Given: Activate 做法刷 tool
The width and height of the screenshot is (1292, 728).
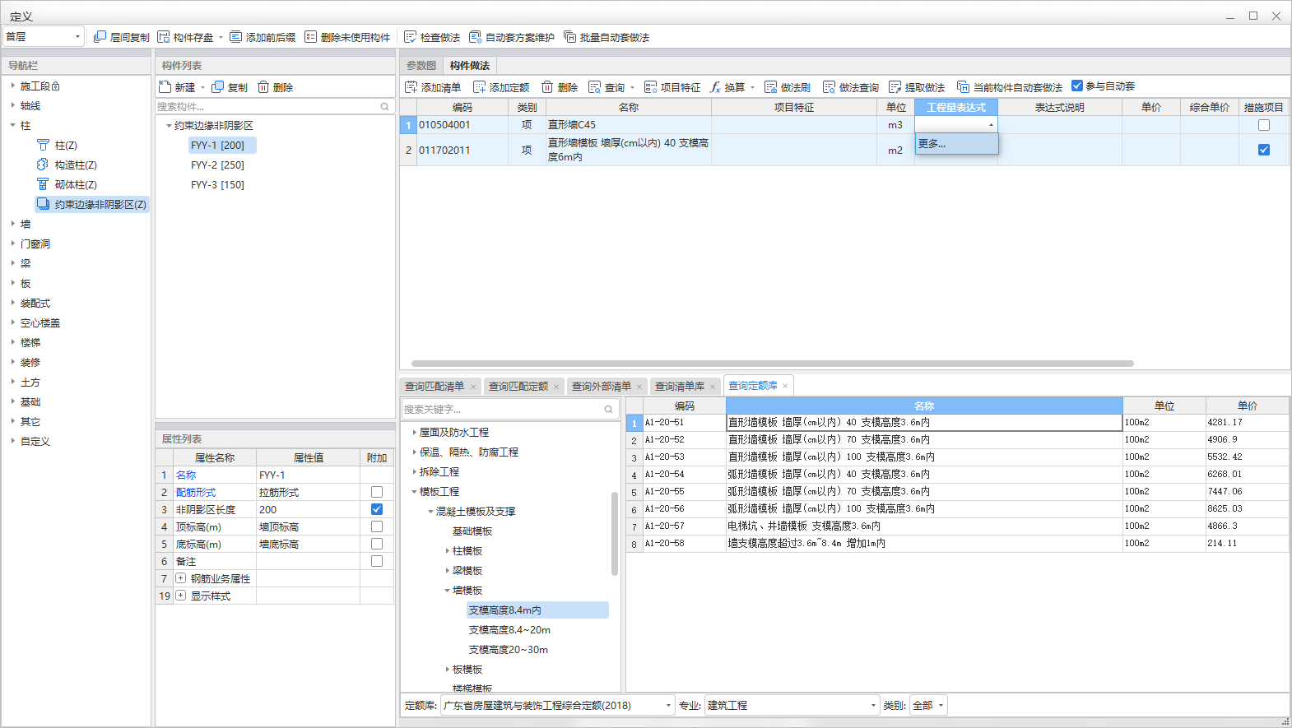Looking at the screenshot, I should click(788, 87).
